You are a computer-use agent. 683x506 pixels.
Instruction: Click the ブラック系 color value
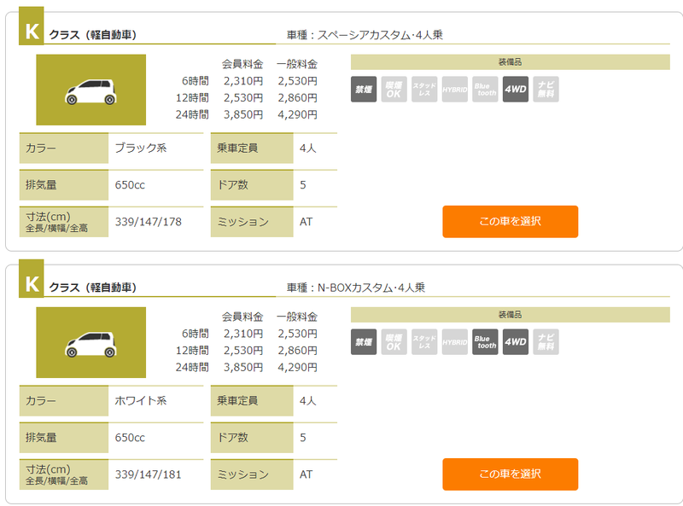(141, 148)
